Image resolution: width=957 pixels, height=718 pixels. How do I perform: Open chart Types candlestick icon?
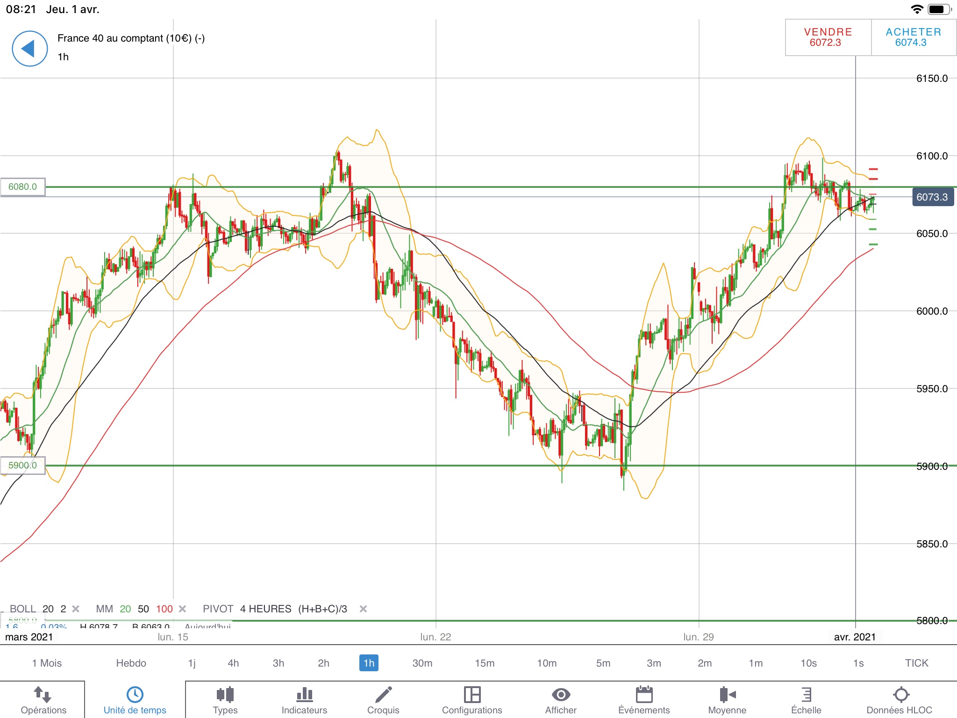pos(225,695)
